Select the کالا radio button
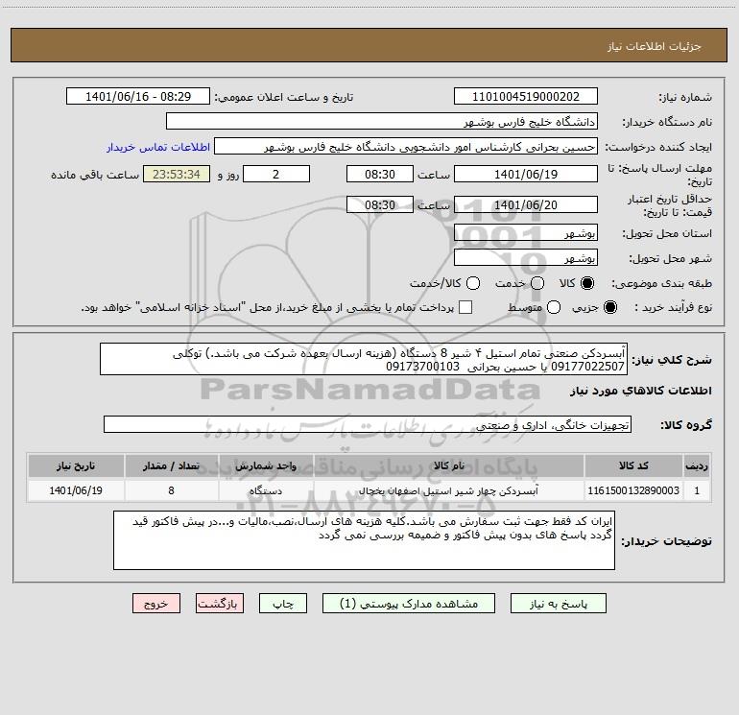 click(x=587, y=283)
